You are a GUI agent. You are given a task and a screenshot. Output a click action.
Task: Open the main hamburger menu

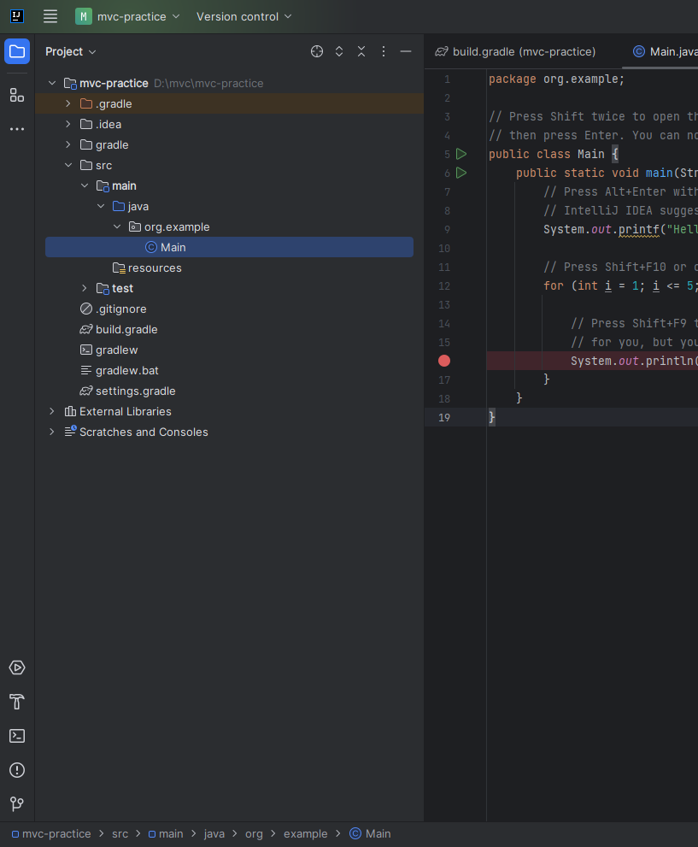pyautogui.click(x=50, y=17)
